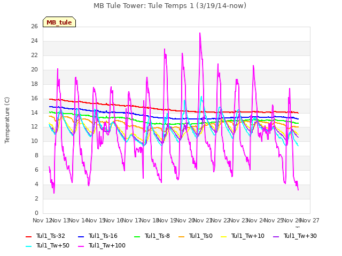Click the purple Tul1_Tw+30 legend swatch
The height and width of the screenshot is (256, 342).
276,236
